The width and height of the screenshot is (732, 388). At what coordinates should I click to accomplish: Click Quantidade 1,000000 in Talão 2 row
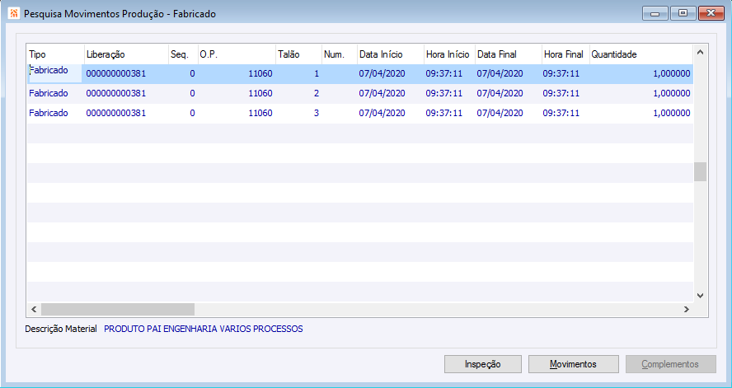pyautogui.click(x=672, y=93)
